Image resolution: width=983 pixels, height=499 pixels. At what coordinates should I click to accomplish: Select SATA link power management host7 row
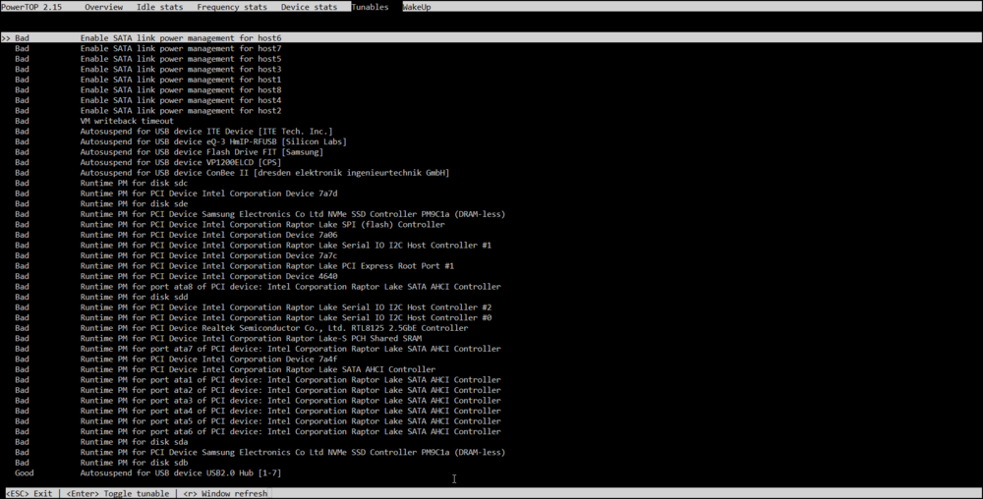click(x=148, y=48)
